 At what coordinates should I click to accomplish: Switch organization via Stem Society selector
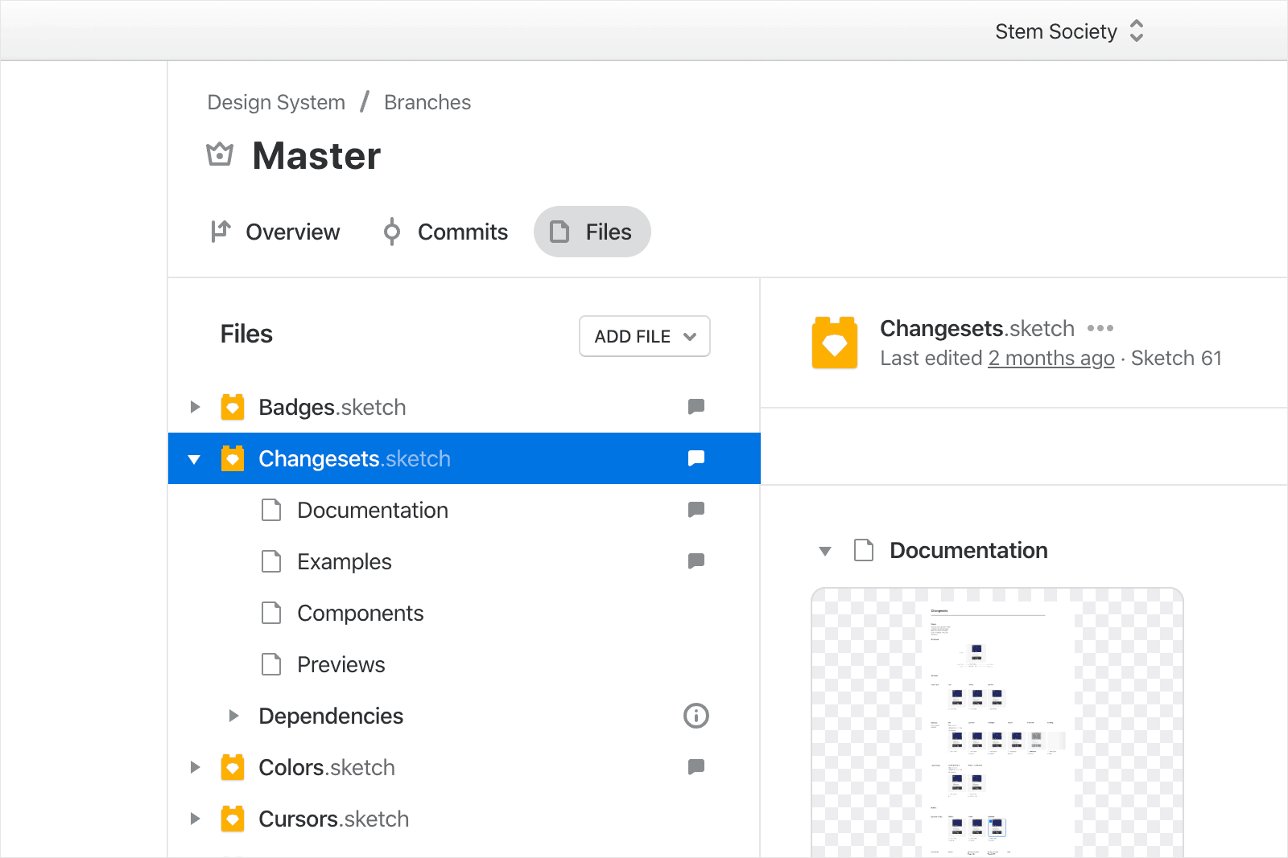pos(1069,31)
